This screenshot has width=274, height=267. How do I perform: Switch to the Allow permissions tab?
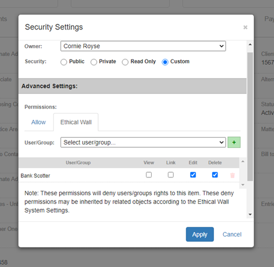(x=39, y=122)
